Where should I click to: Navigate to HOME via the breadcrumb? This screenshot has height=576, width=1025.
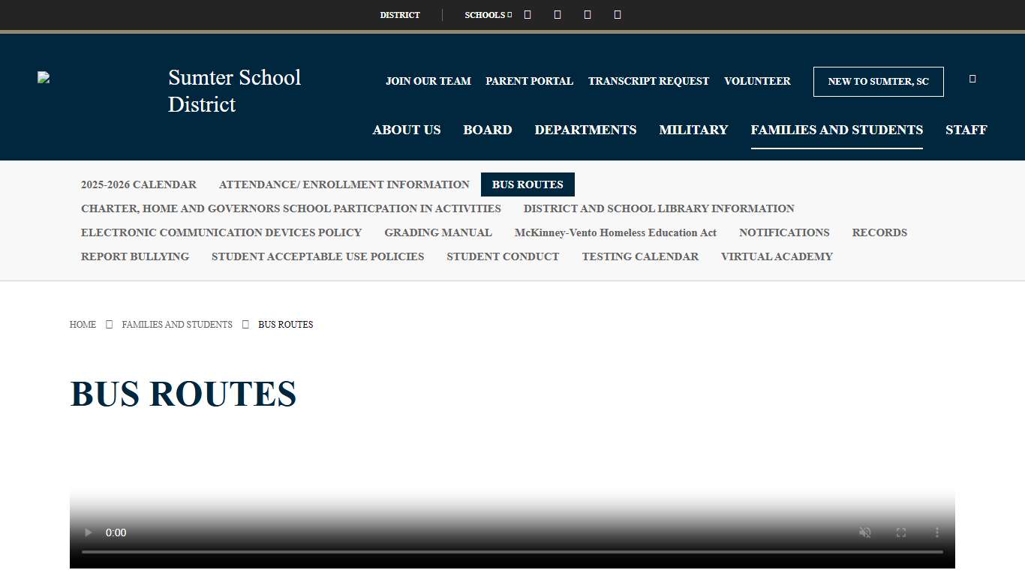(83, 324)
